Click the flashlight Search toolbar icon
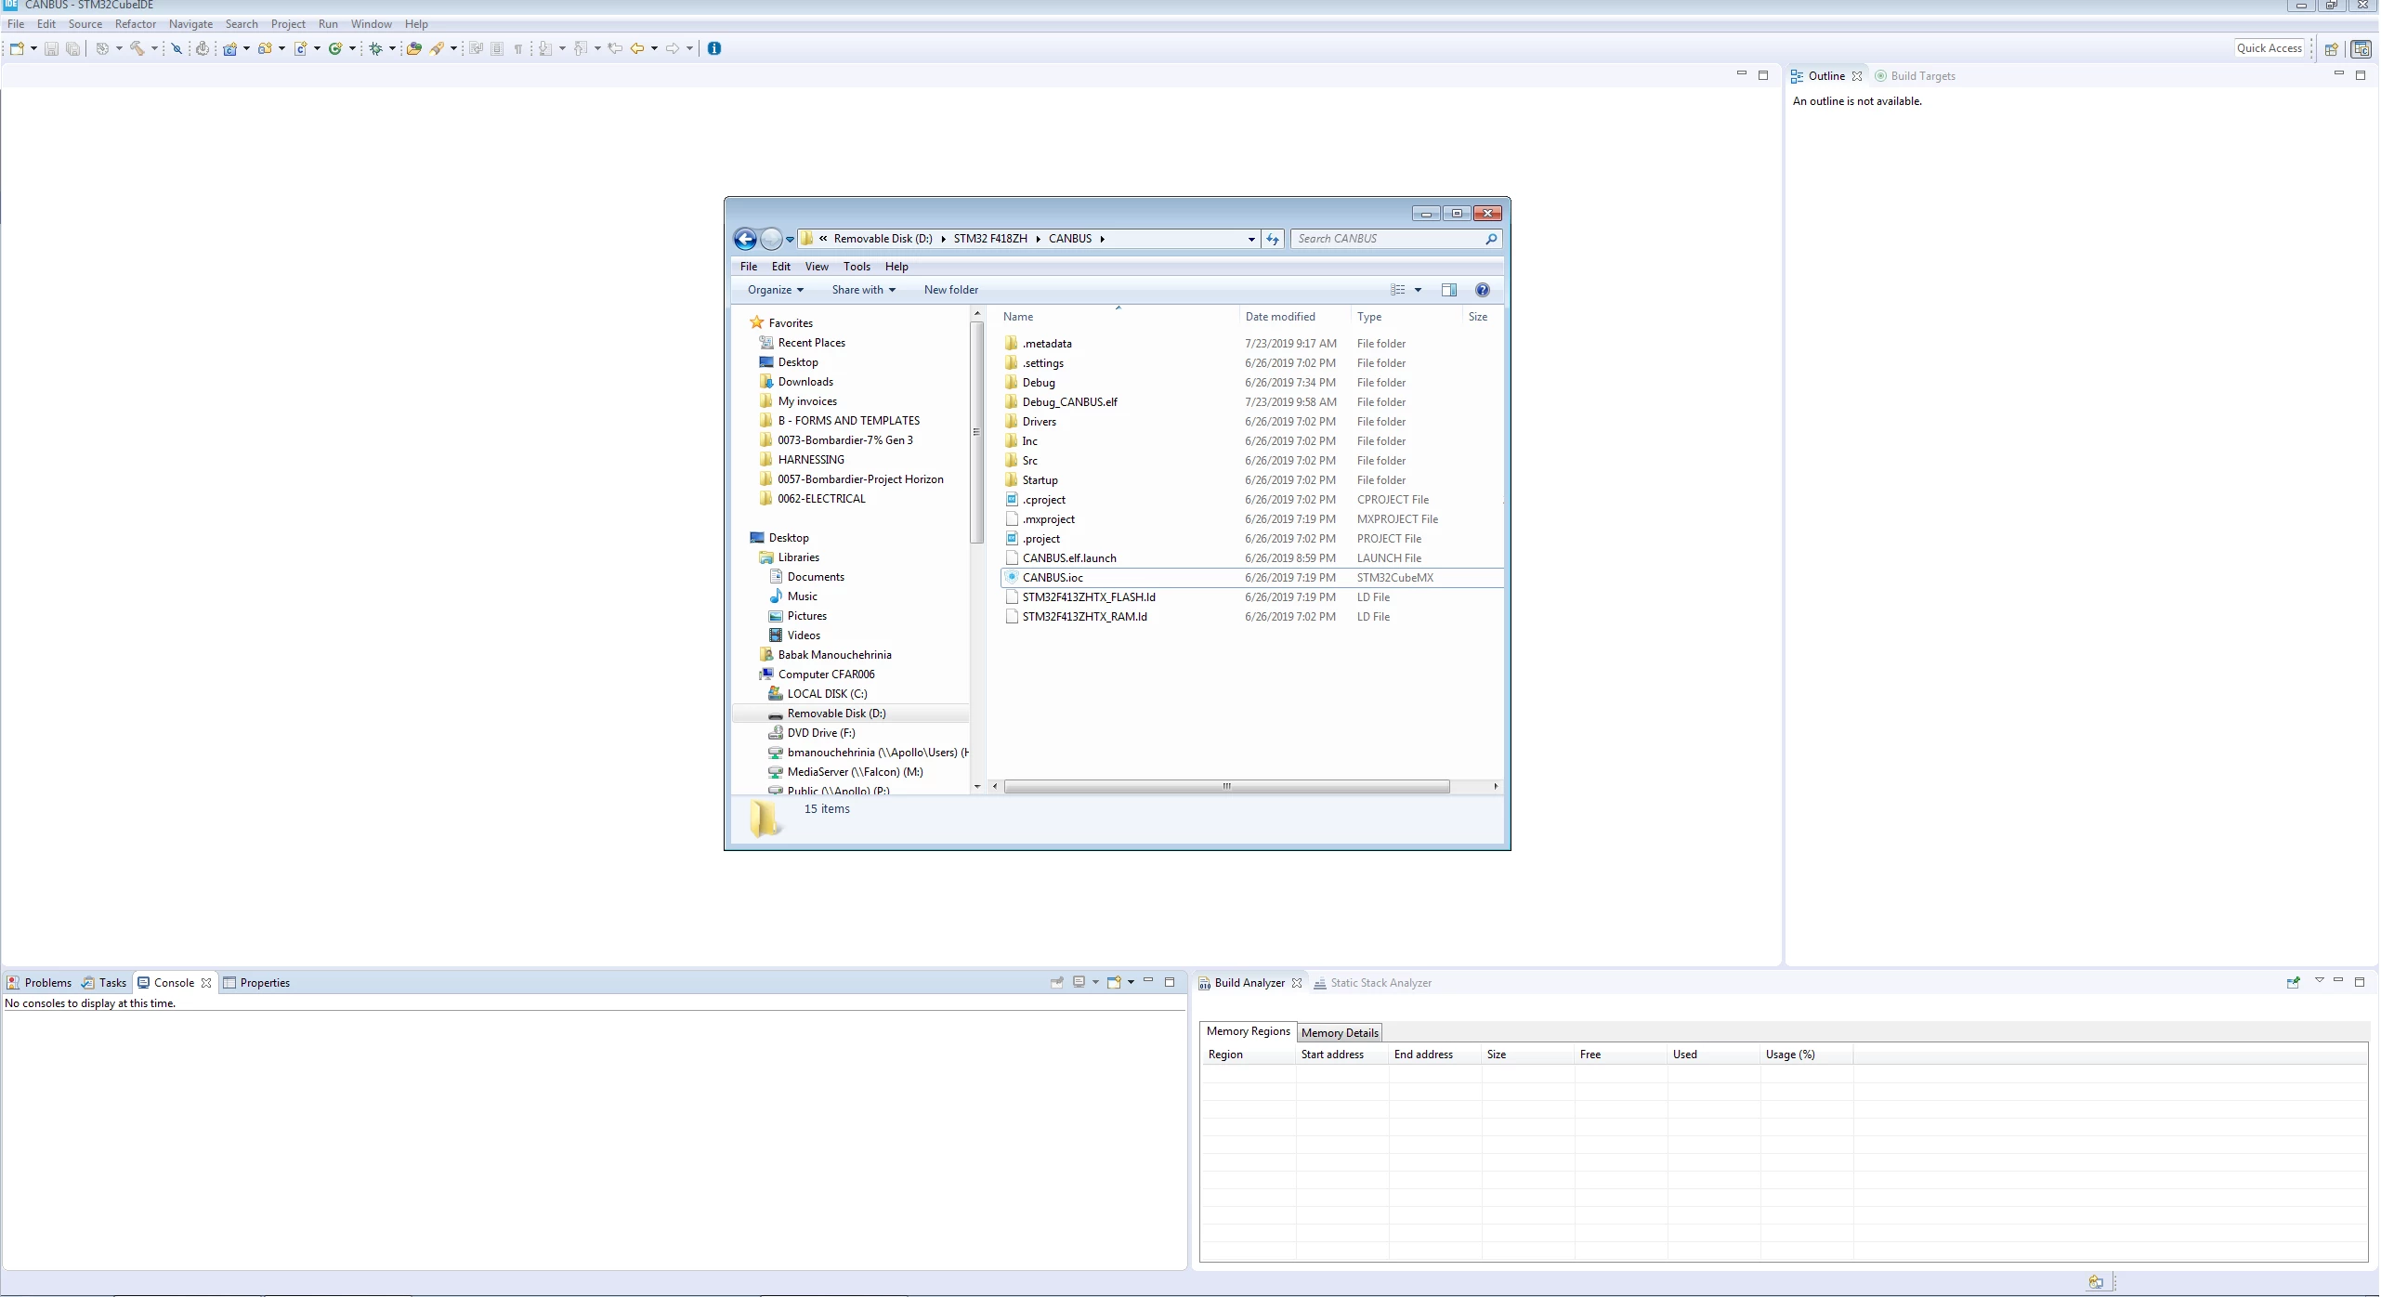2381x1297 pixels. (437, 48)
